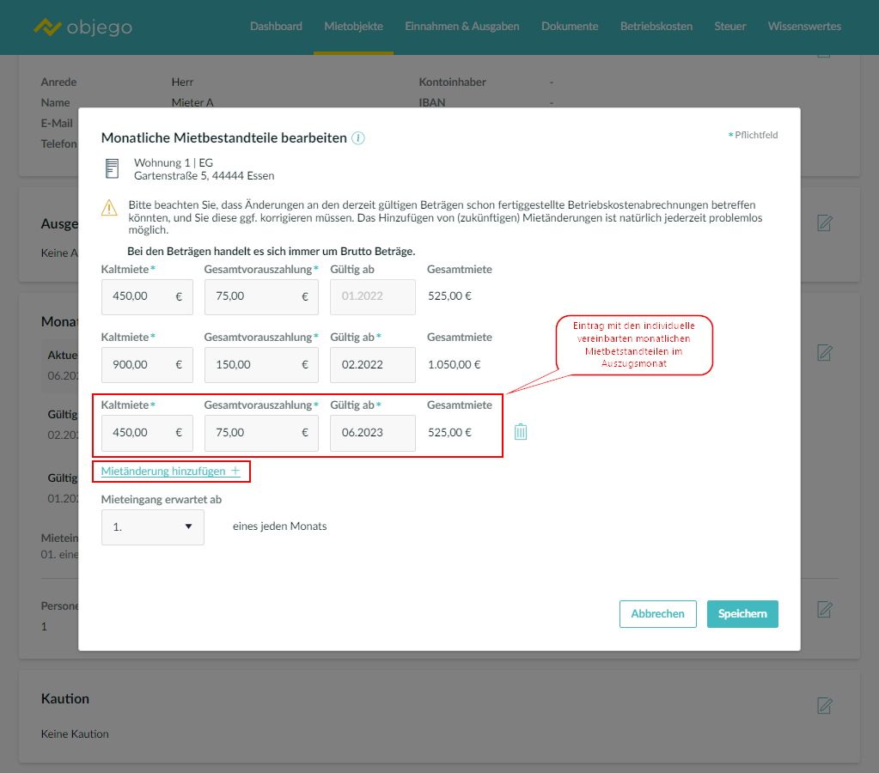
Task: Open the Steuer menu item
Action: (730, 27)
